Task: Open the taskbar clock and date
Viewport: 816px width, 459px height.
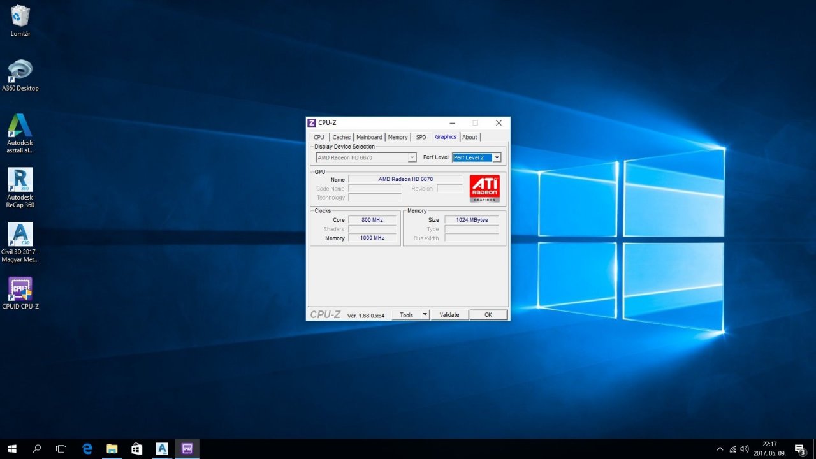Action: (769, 449)
